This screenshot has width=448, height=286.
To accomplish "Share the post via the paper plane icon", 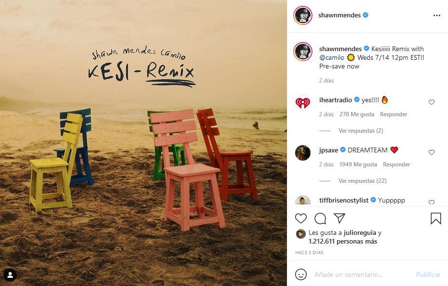I will pos(339,218).
